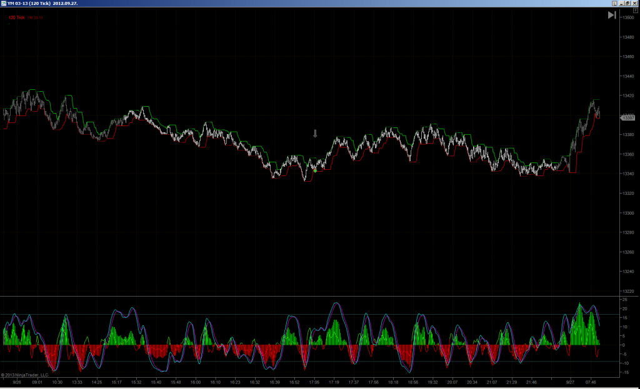Click the 13360 price axis label

click(x=629, y=155)
